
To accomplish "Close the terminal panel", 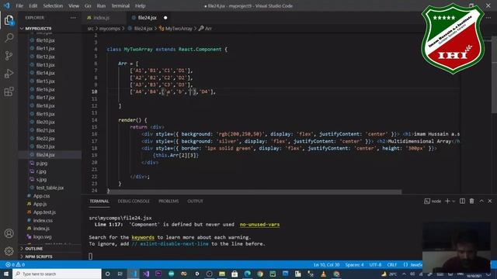I will [490, 201].
